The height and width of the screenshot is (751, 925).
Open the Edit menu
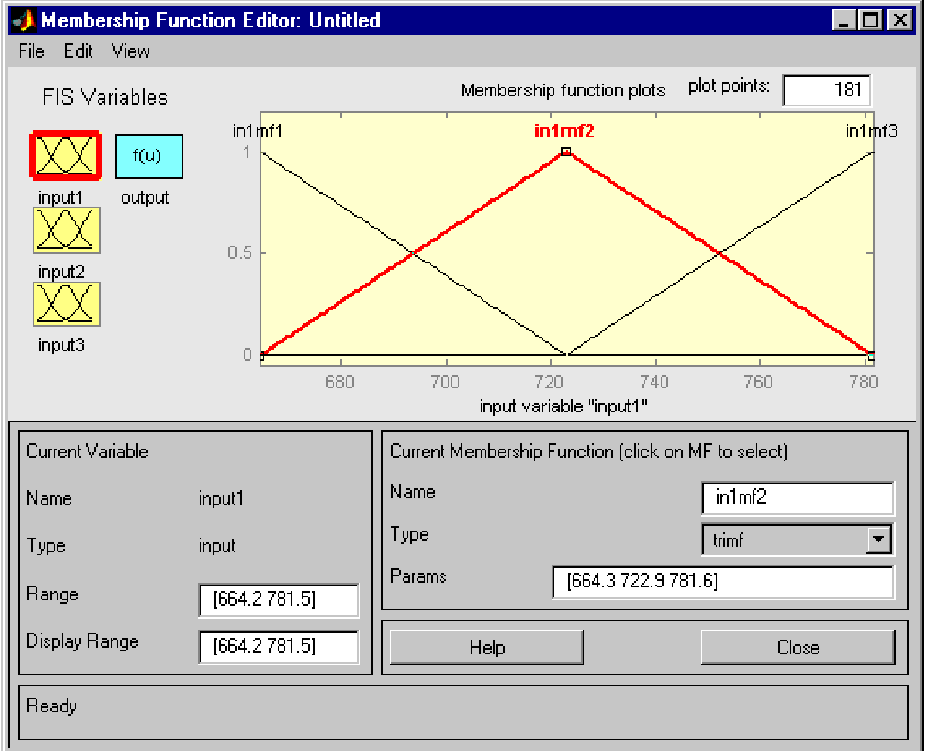pos(78,51)
